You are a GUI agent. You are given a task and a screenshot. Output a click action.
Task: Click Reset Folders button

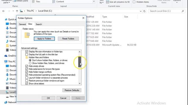(68, 39)
